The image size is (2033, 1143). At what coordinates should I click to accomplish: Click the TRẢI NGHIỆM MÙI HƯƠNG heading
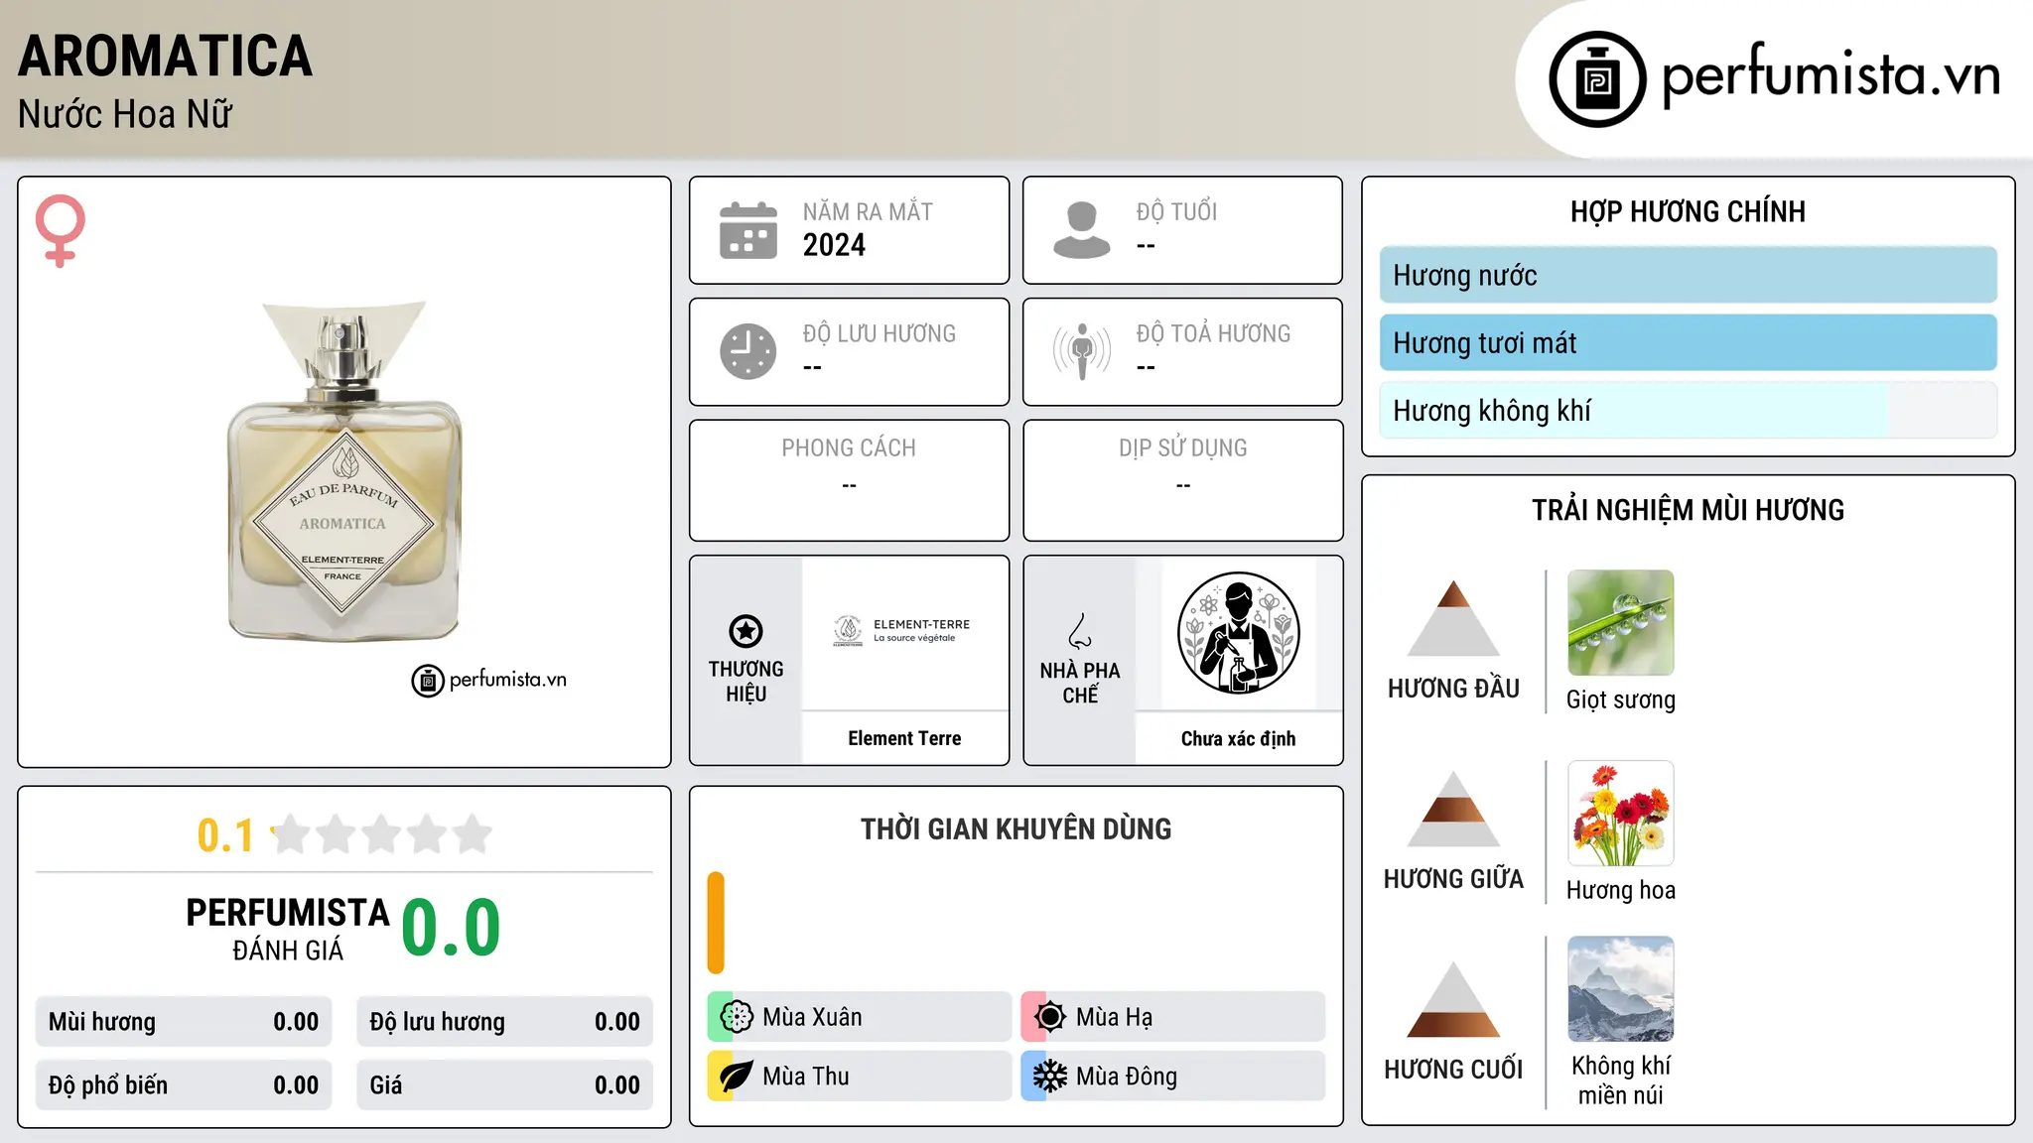click(x=1688, y=510)
